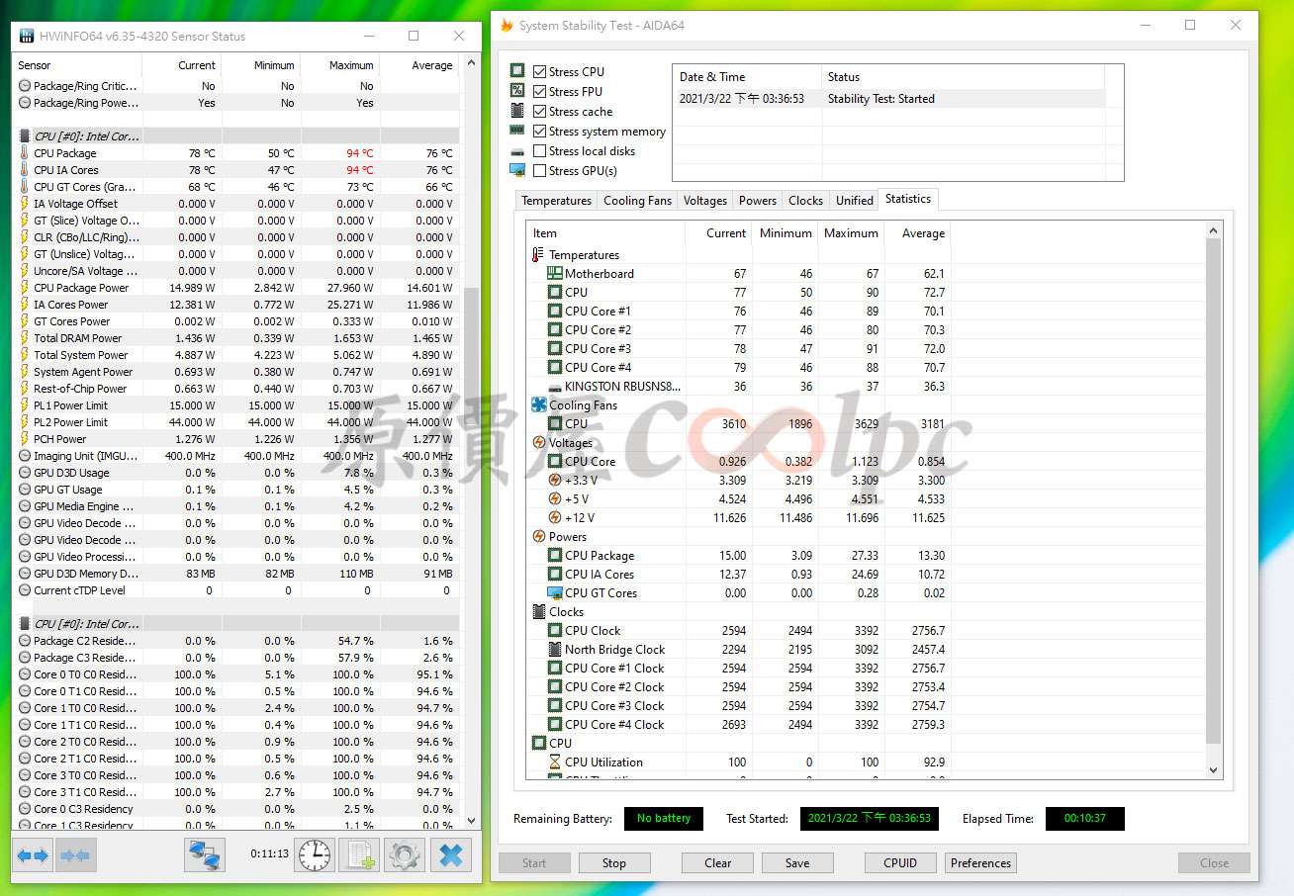
Task: Switch to the Powers tab
Action: coord(758,201)
